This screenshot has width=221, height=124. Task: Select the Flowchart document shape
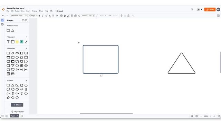26,53
